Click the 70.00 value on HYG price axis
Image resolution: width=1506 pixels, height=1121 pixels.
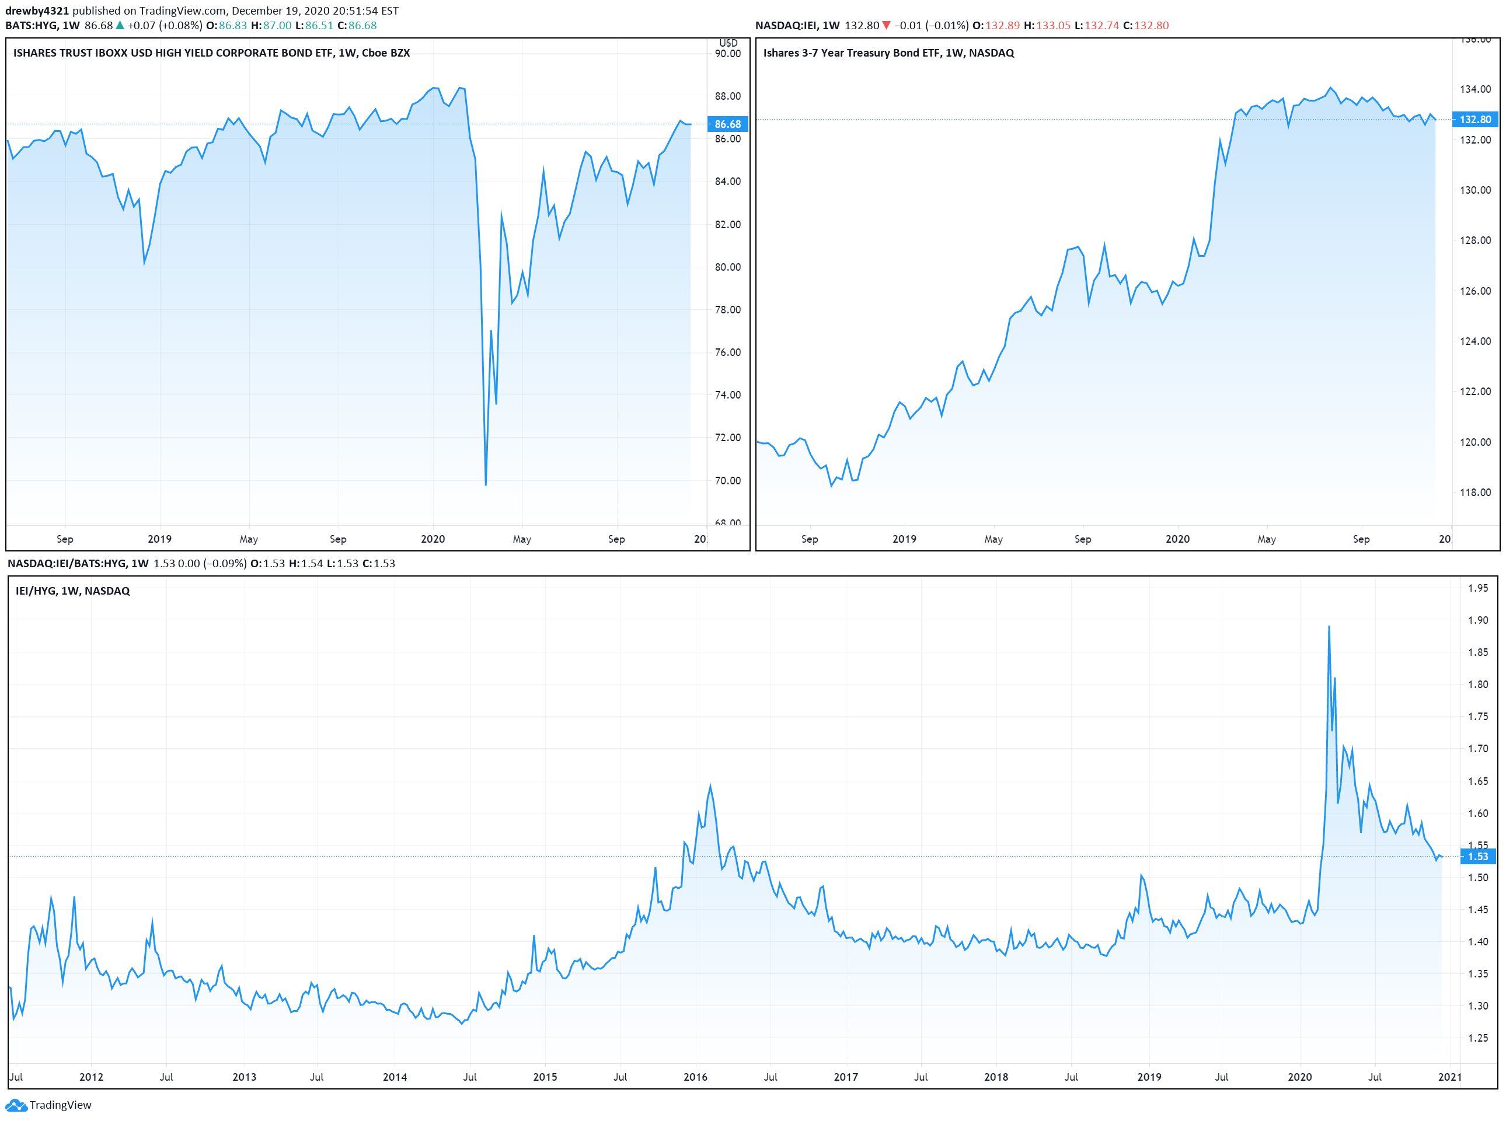tap(727, 481)
